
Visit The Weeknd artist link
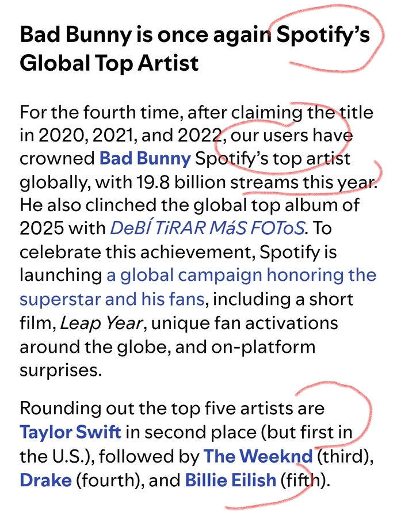258,456
